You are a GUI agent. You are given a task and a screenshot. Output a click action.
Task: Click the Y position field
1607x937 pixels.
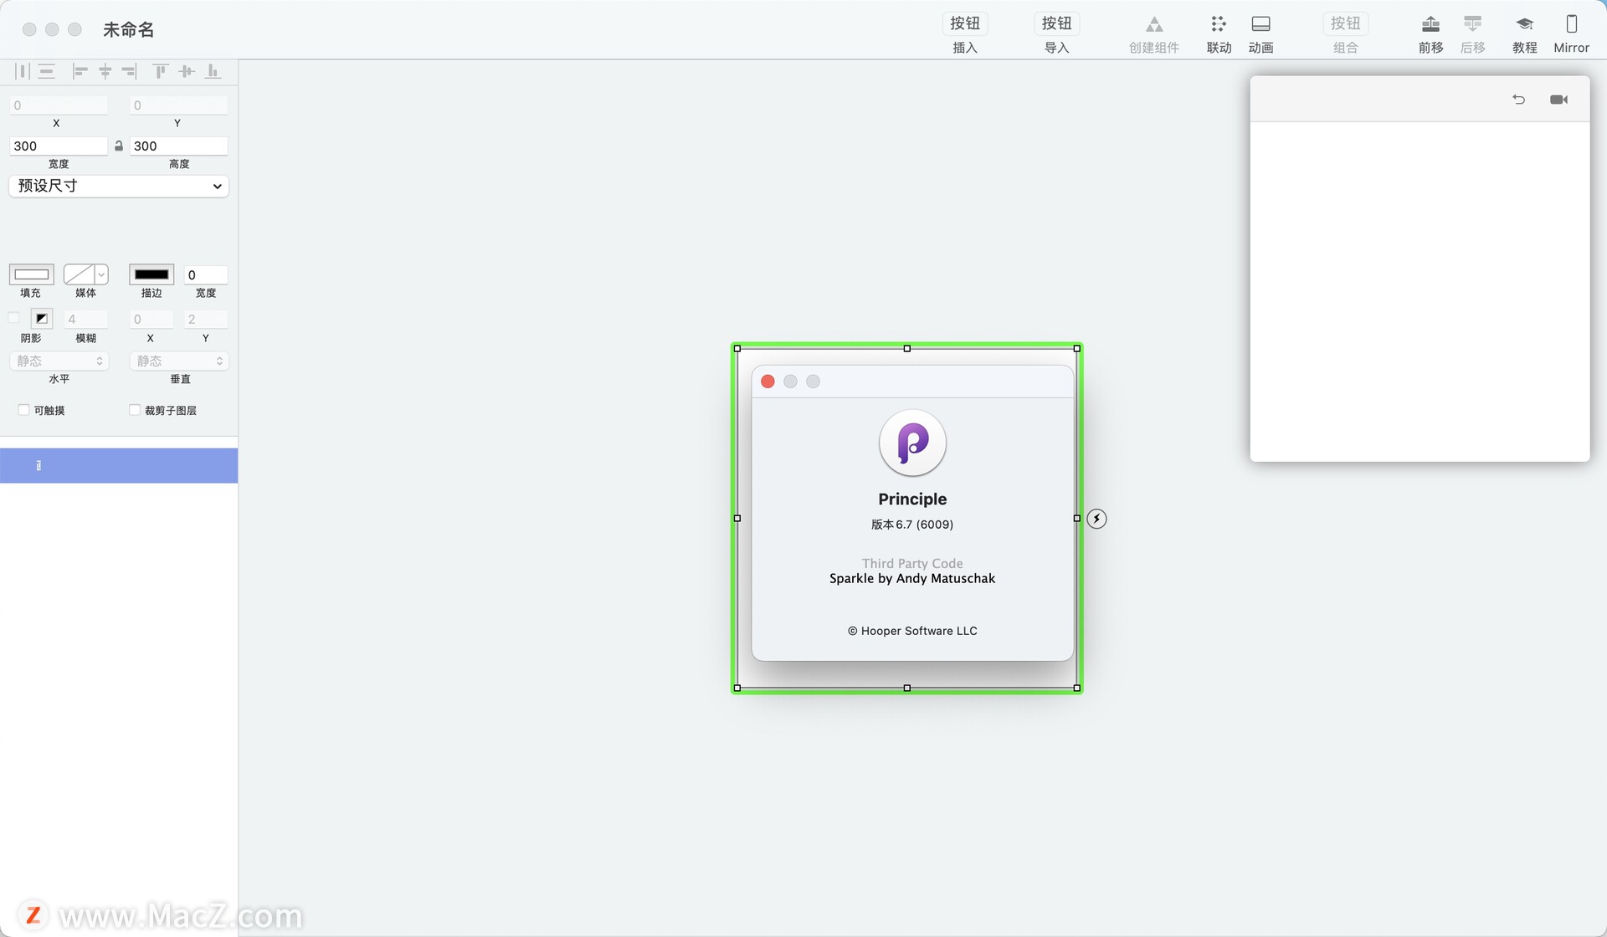(178, 105)
